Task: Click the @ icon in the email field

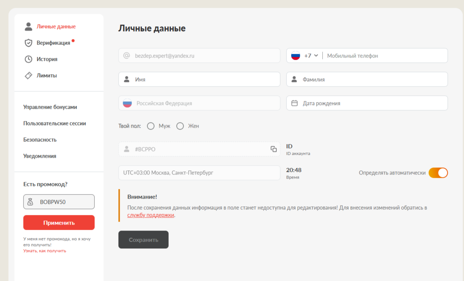Action: (x=126, y=56)
